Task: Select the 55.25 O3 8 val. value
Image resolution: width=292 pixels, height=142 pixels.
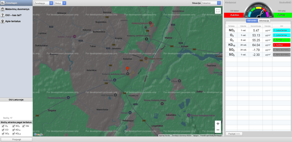Action: tap(256, 40)
